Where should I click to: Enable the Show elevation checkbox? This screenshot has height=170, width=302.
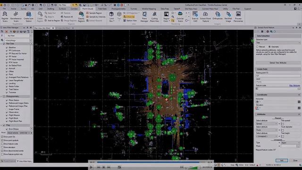point(2,147)
